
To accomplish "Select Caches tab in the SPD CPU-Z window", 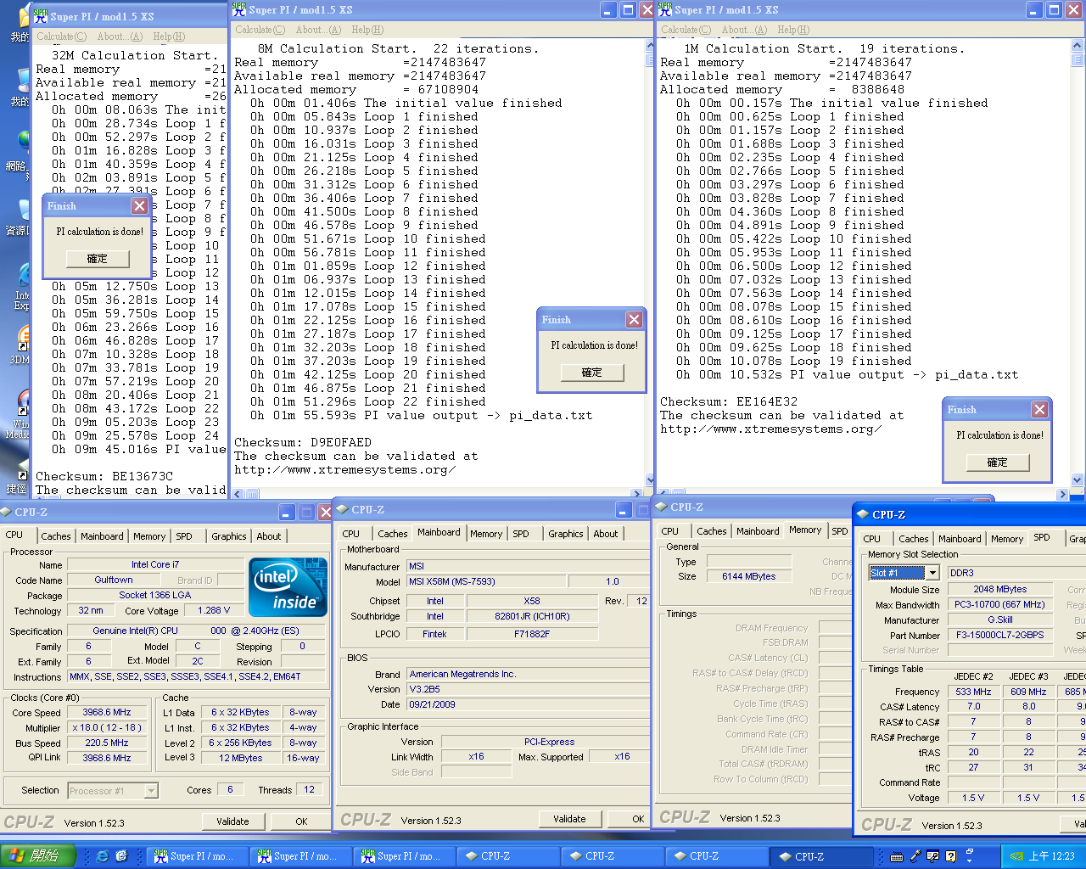I will pyautogui.click(x=914, y=539).
